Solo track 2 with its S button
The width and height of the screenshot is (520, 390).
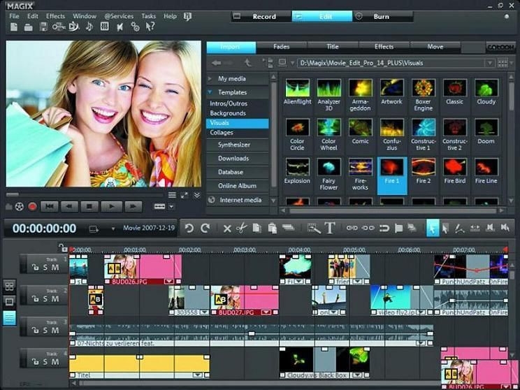[x=45, y=299]
